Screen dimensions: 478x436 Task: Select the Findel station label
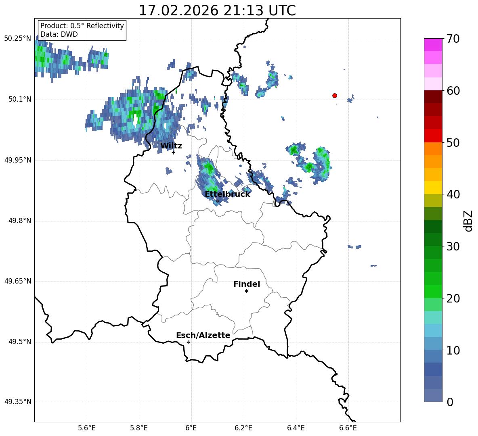click(247, 284)
